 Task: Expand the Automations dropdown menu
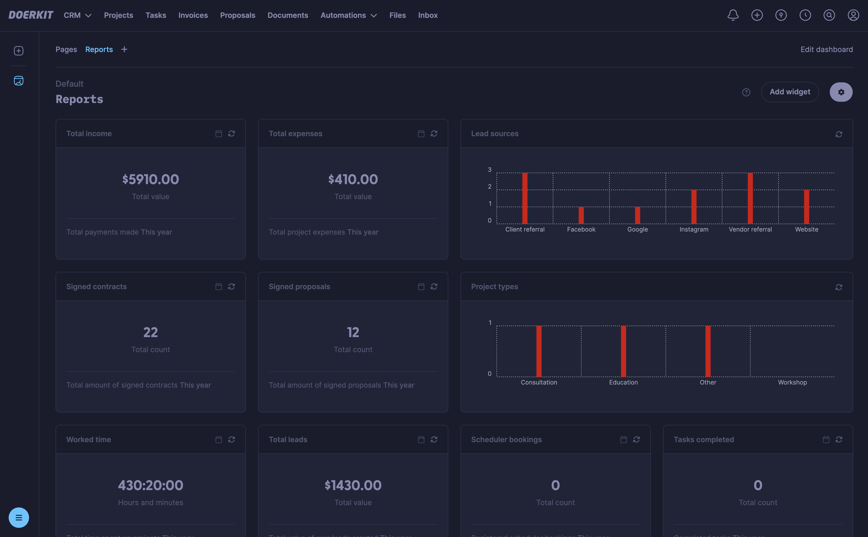pyautogui.click(x=348, y=15)
